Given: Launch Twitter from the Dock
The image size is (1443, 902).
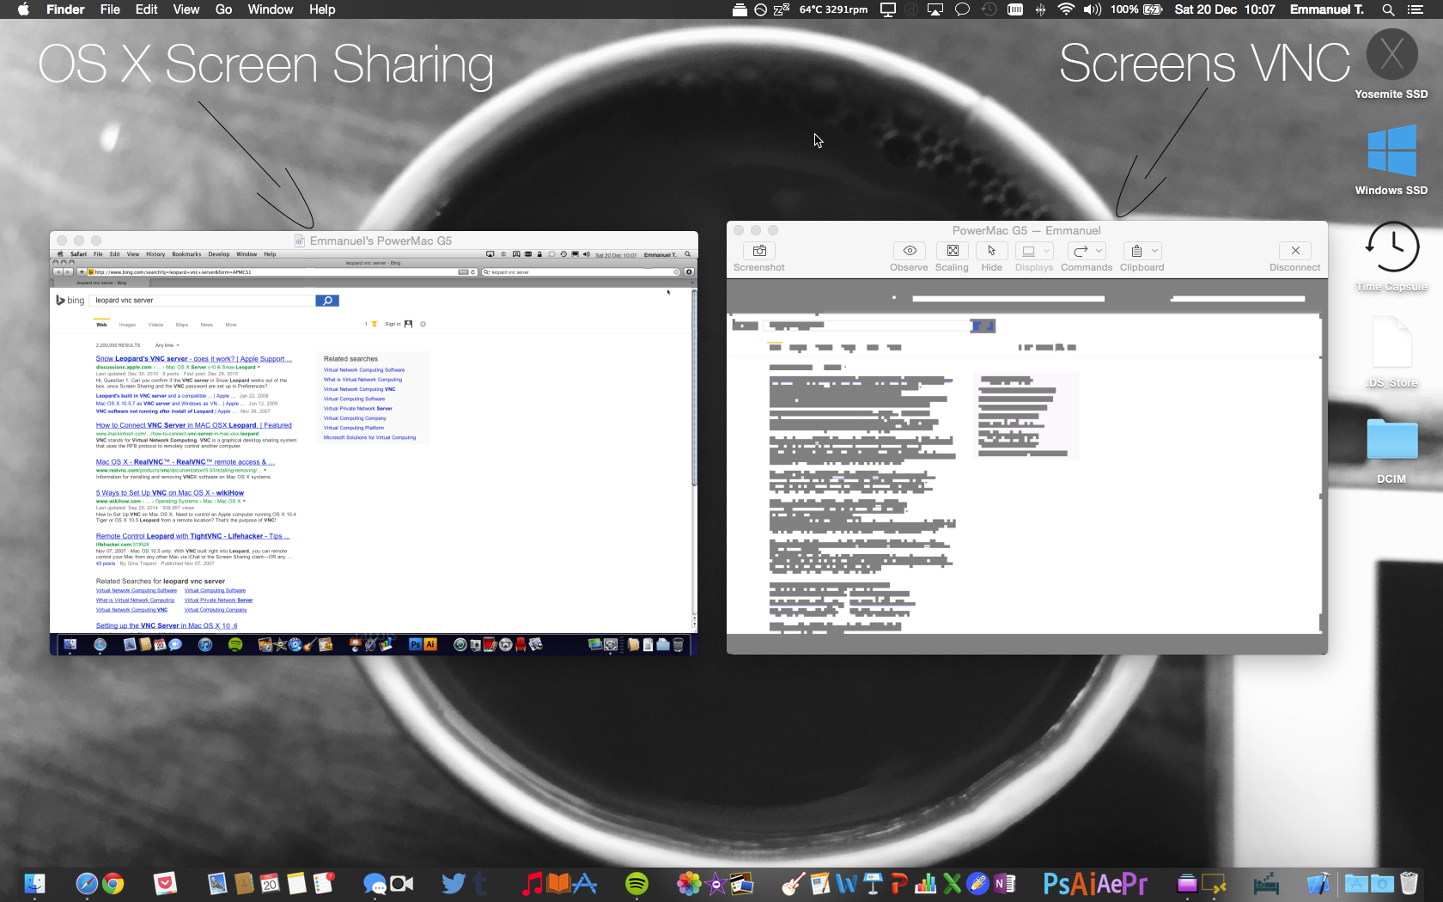Looking at the screenshot, I should pyautogui.click(x=454, y=883).
